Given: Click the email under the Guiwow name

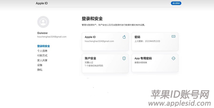Looking at the screenshot, I should [52, 37].
